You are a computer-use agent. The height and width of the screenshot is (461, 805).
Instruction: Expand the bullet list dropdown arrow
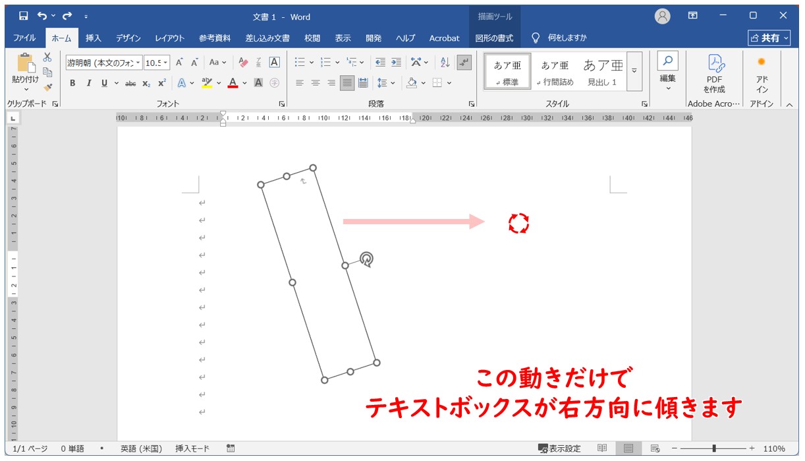tap(311, 63)
